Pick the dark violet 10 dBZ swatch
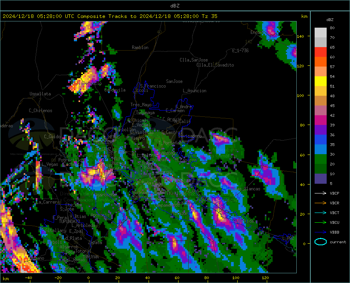This screenshot has width=350, height=283. click(x=320, y=179)
